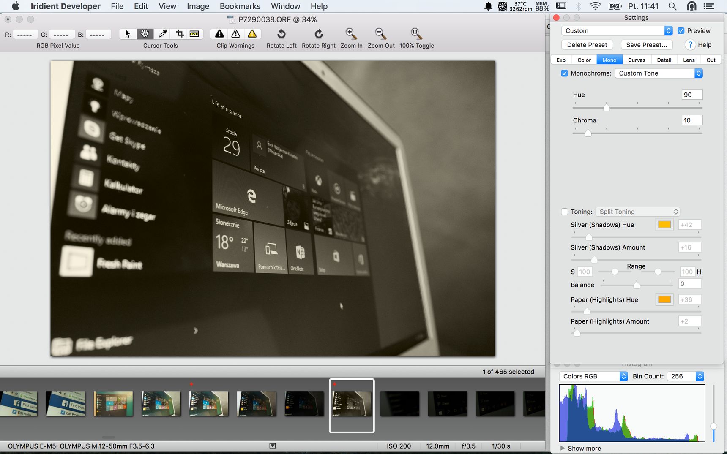Switch to the Color tab

tap(584, 60)
